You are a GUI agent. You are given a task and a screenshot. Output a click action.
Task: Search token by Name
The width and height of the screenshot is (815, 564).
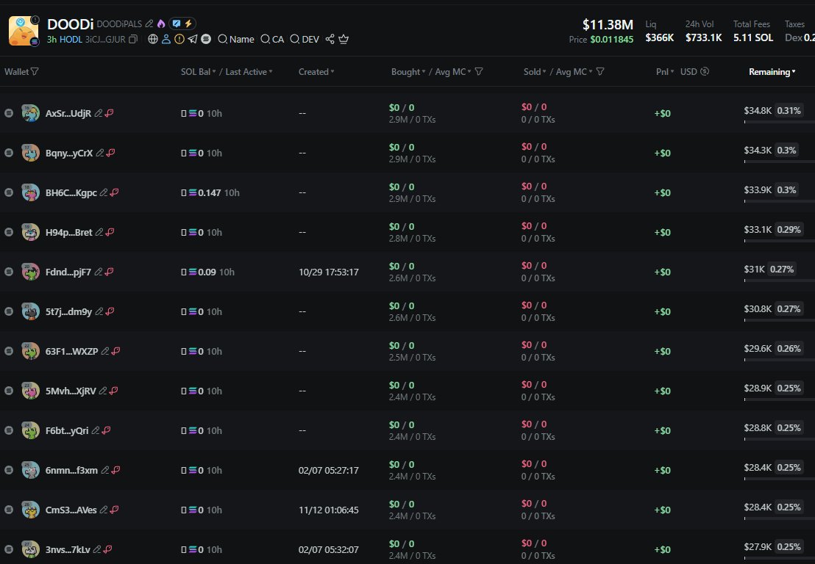(x=236, y=40)
